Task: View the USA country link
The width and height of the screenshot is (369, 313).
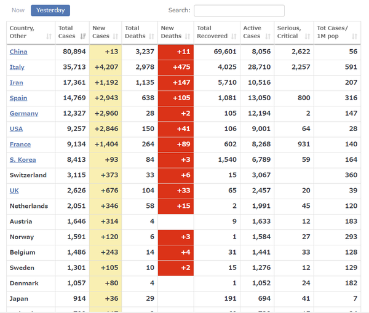Action: pyautogui.click(x=17, y=129)
